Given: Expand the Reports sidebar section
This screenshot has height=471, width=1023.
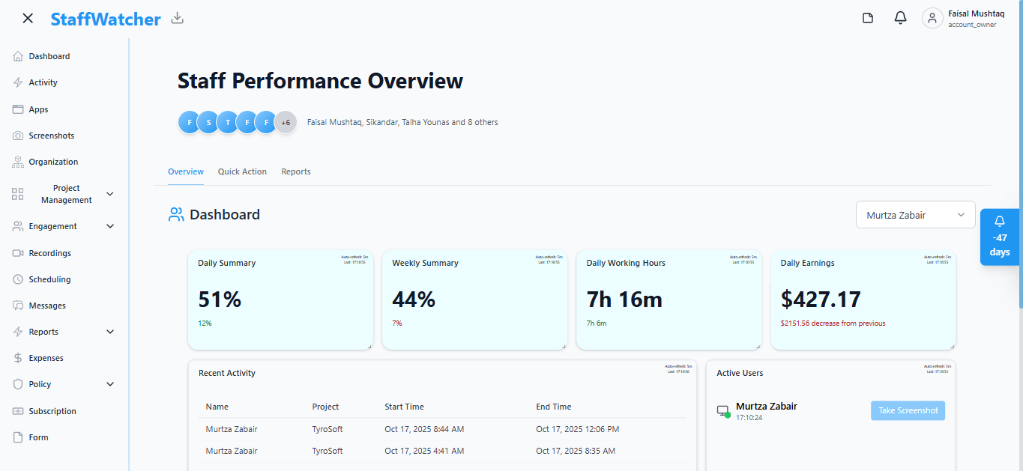Looking at the screenshot, I should point(109,331).
